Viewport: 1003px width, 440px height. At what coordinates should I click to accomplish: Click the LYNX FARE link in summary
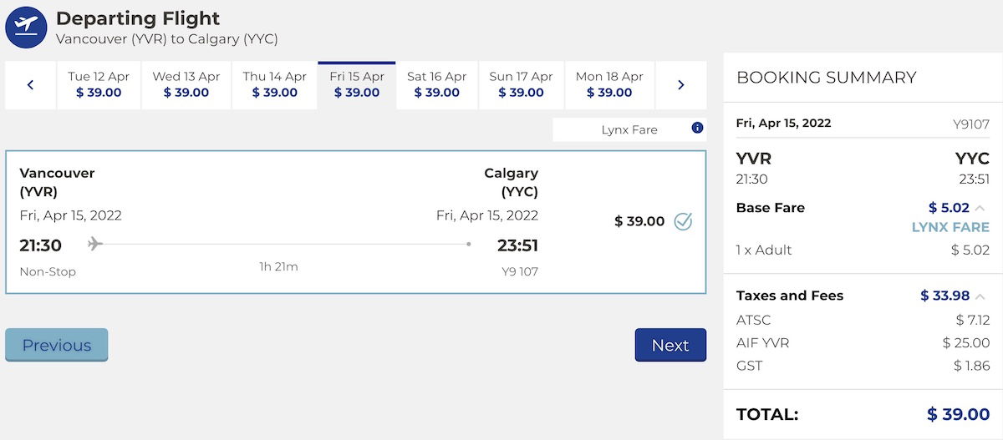(950, 227)
